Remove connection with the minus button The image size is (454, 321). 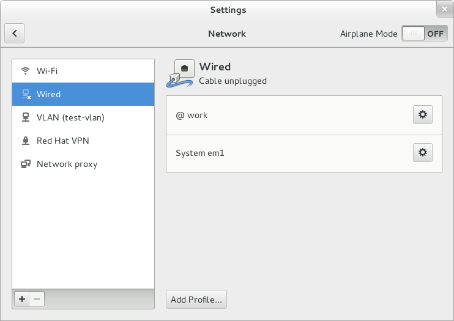click(x=37, y=299)
